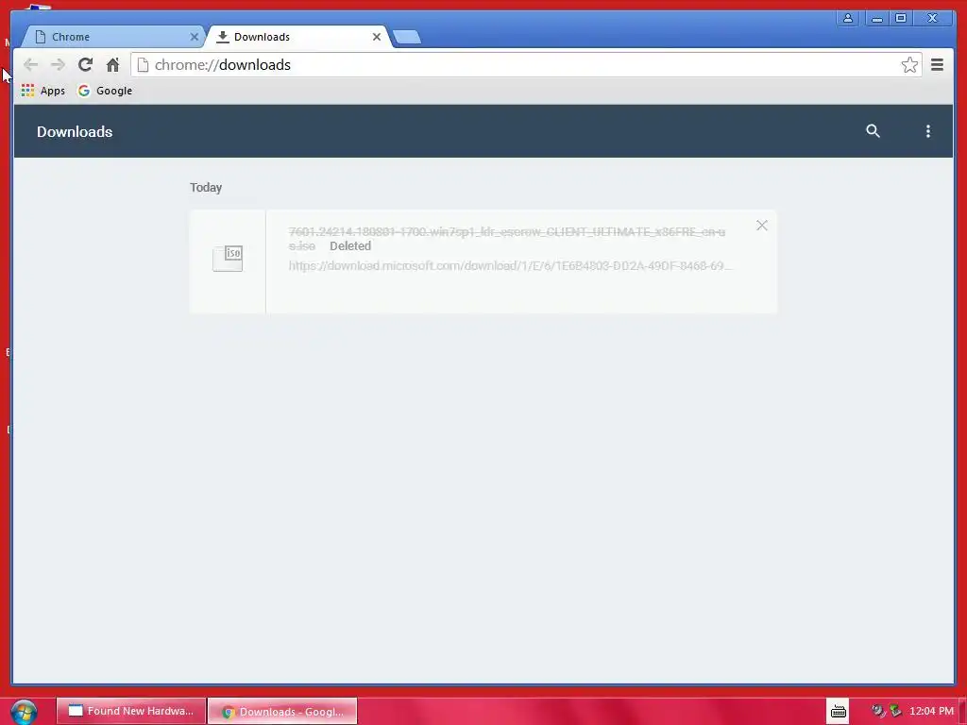The image size is (967, 725).
Task: Reload the current page
Action: (x=86, y=64)
